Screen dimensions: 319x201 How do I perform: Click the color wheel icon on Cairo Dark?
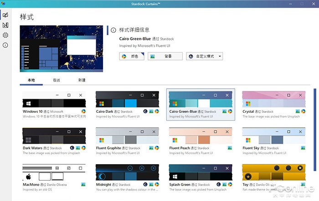click(157, 111)
